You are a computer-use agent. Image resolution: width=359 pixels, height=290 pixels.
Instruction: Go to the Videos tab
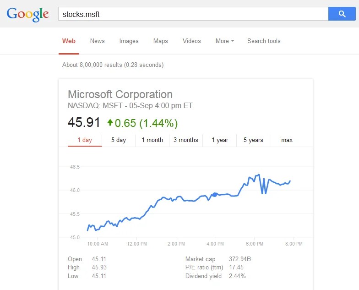click(191, 41)
